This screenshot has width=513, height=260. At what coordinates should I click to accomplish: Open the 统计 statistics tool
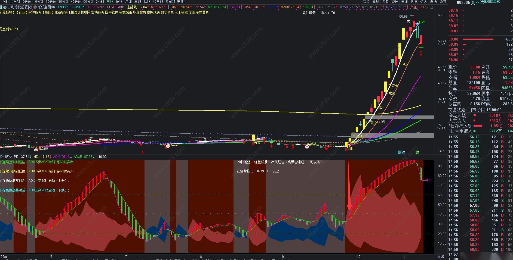(x=395, y=2)
